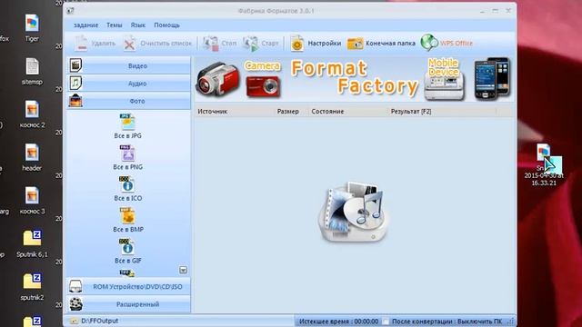Image resolution: width=582 pixels, height=327 pixels.
Task: Open Настройки from the toolbar
Action: coord(316,44)
